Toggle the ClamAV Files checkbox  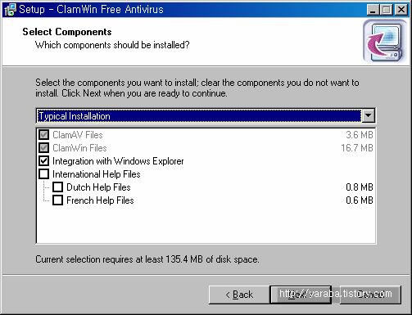pyautogui.click(x=44, y=135)
